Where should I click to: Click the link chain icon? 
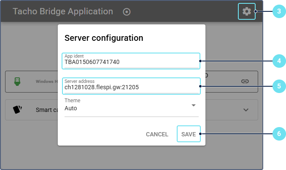[245, 81]
